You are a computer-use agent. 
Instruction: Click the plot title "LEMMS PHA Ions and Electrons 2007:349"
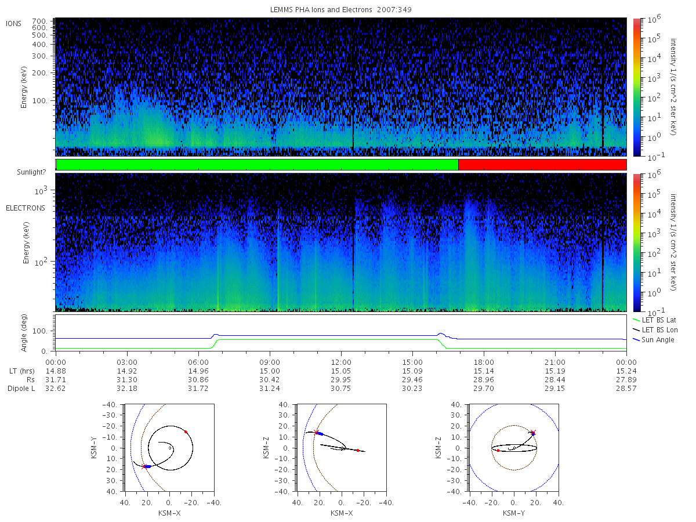coord(340,10)
